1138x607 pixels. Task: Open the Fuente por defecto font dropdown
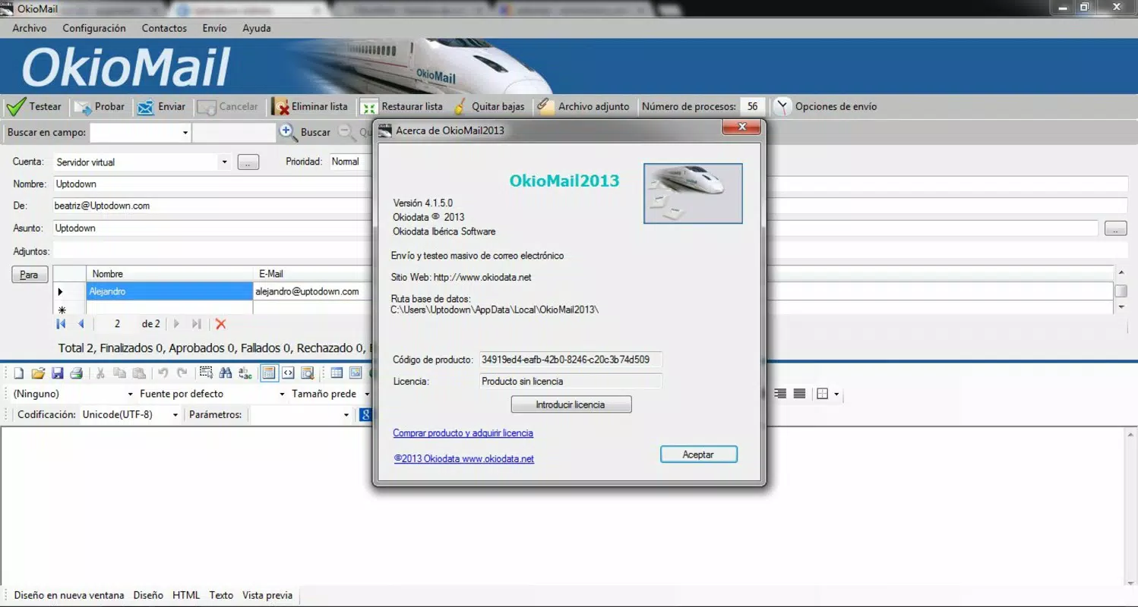(x=282, y=394)
